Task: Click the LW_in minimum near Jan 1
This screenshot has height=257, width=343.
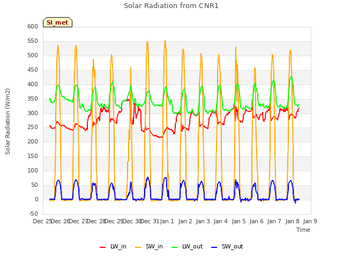Action: (x=160, y=137)
